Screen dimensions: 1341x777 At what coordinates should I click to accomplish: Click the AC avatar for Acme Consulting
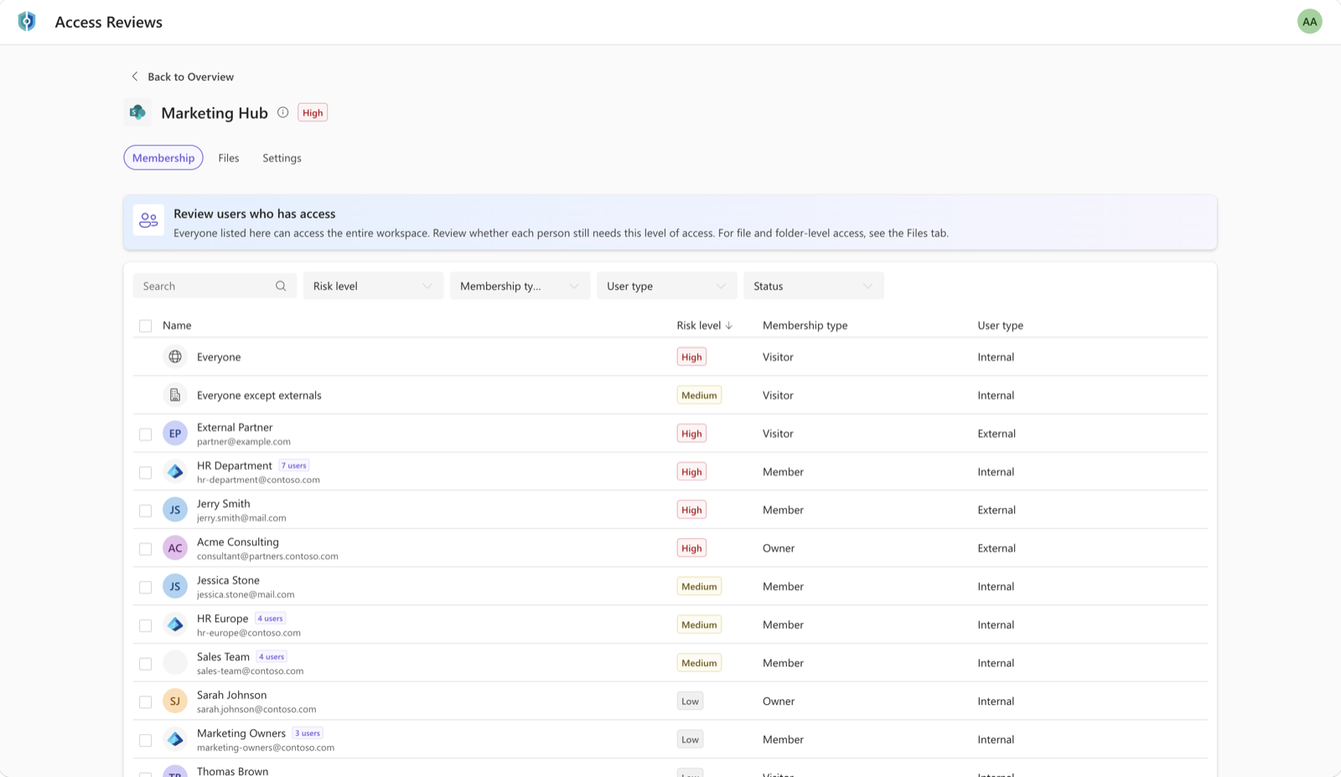175,548
